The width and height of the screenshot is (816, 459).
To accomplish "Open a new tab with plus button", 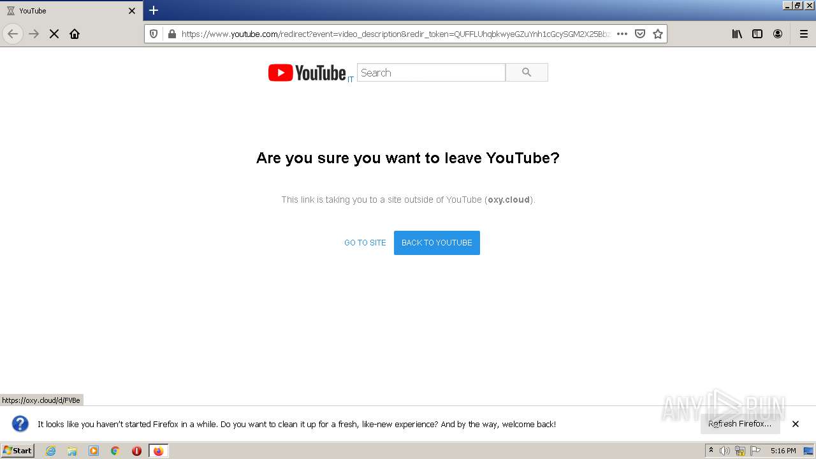I will click(154, 10).
